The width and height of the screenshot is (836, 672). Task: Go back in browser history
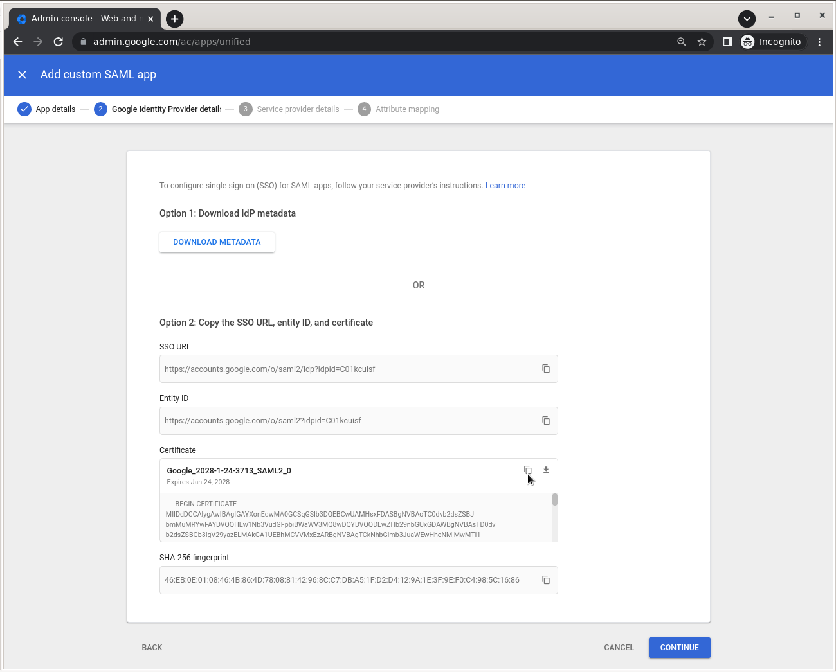pyautogui.click(x=18, y=42)
